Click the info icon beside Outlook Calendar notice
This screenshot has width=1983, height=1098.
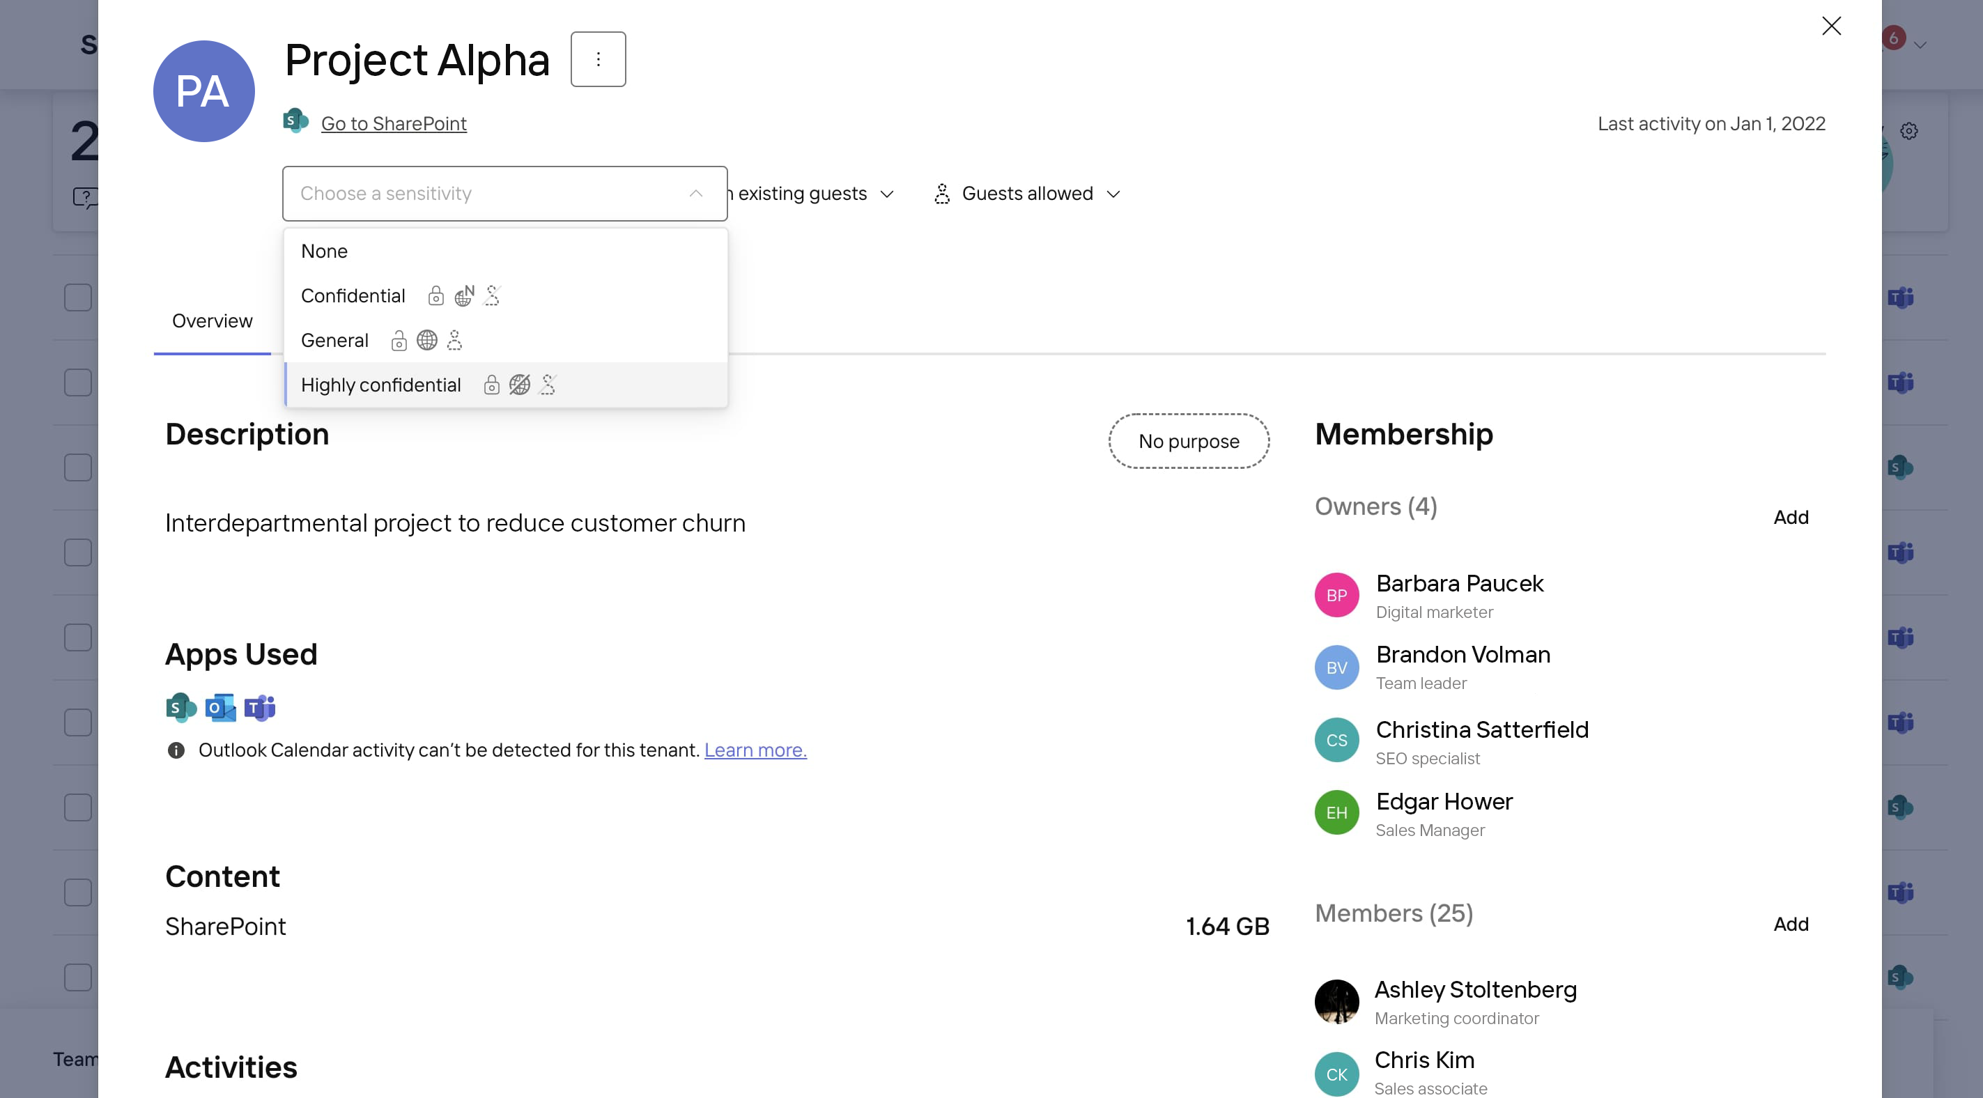pyautogui.click(x=176, y=750)
